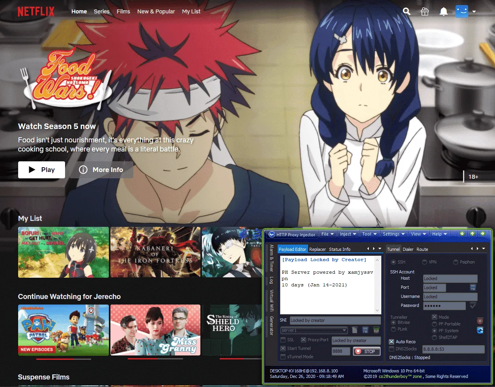This screenshot has height=387, width=495.
Task: Open the BOFURI thumbnail in My List
Action: click(64, 252)
